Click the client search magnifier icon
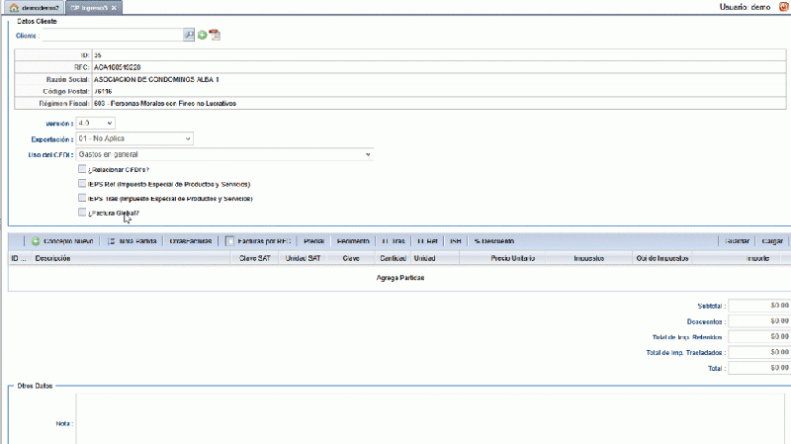 click(x=189, y=35)
